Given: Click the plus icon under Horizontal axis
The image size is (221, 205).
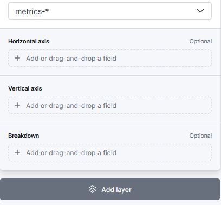Looking at the screenshot, I should (x=17, y=58).
